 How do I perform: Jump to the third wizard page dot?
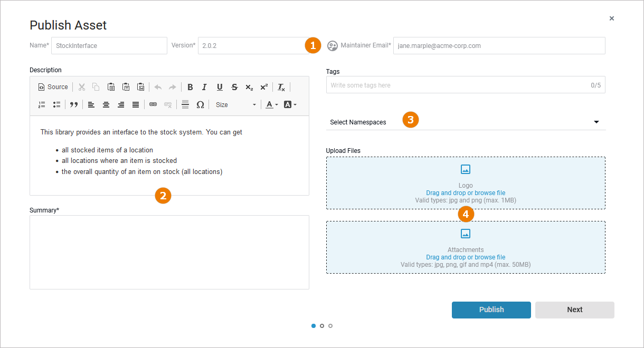(x=330, y=326)
